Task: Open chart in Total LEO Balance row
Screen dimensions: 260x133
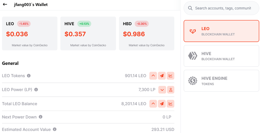Action: point(171,104)
